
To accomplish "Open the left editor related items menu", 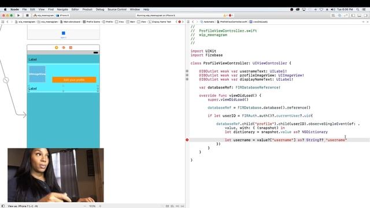I will coord(2,22).
